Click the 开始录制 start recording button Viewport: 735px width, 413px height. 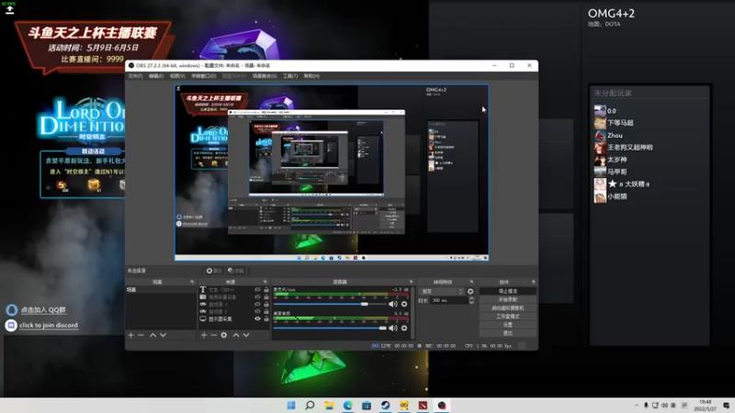click(508, 300)
